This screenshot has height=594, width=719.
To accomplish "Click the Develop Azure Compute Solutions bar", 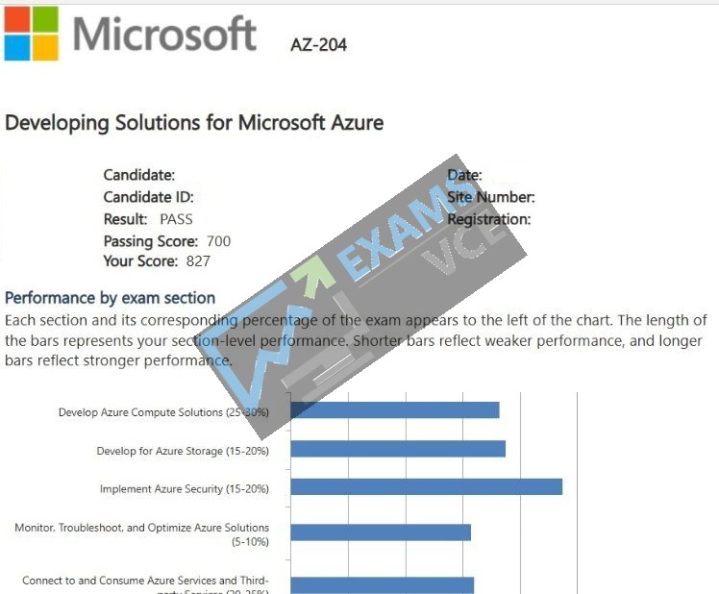I will point(395,410).
